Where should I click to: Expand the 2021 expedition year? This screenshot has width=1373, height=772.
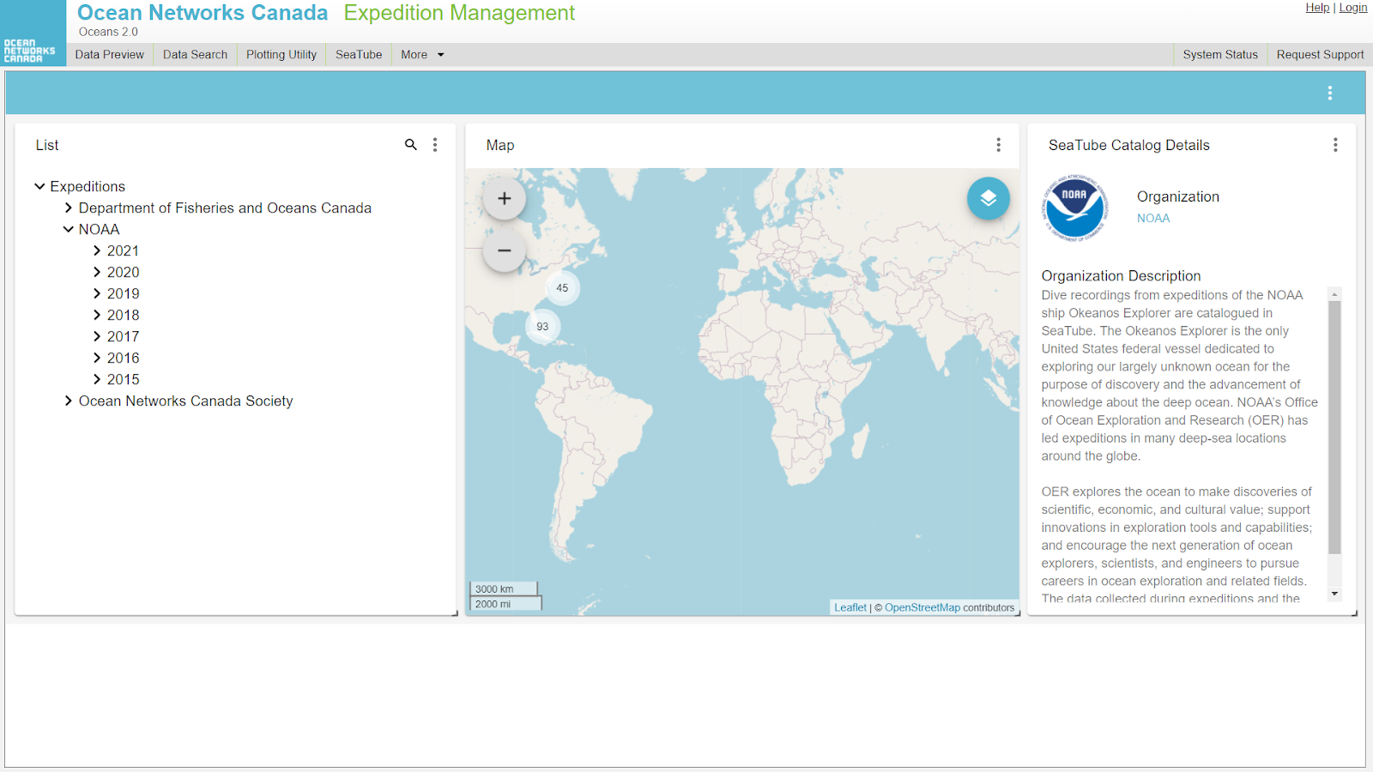[97, 250]
